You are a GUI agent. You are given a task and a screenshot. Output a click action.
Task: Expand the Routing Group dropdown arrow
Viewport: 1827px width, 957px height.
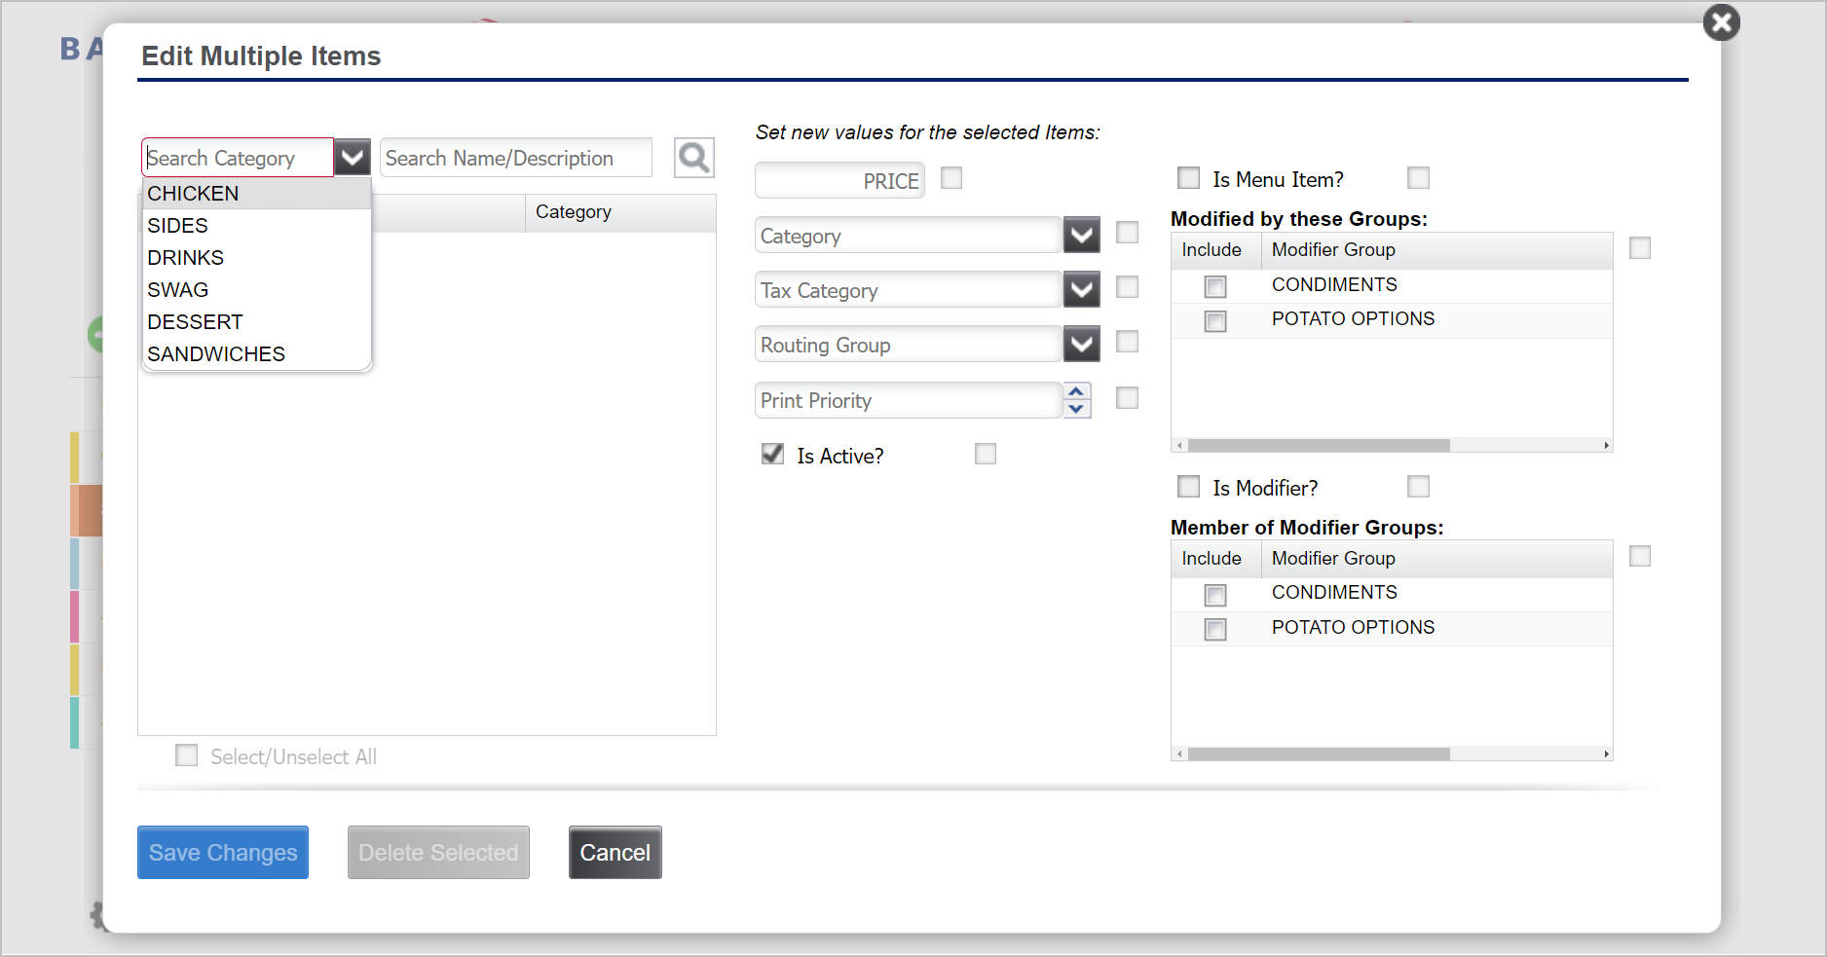(x=1082, y=345)
